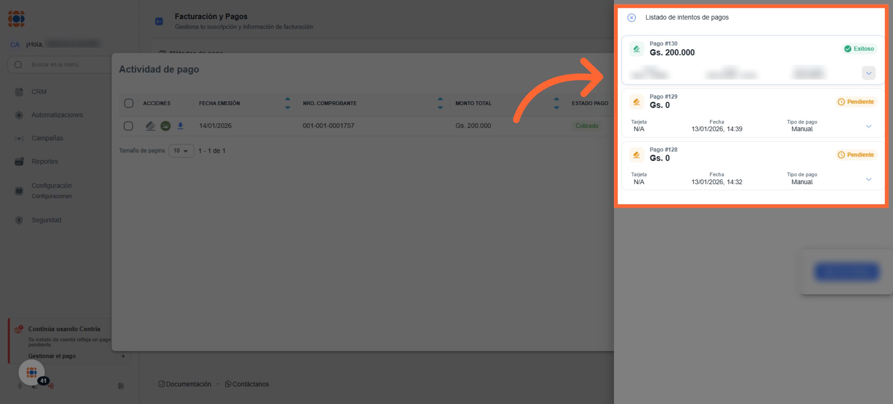The image size is (893, 404).
Task: Open the page size dropdown
Action: point(181,151)
